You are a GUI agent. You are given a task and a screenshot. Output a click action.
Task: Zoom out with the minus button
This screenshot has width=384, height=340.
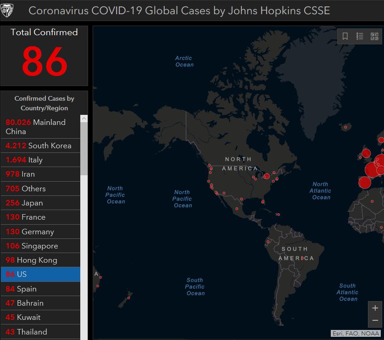coord(375,320)
